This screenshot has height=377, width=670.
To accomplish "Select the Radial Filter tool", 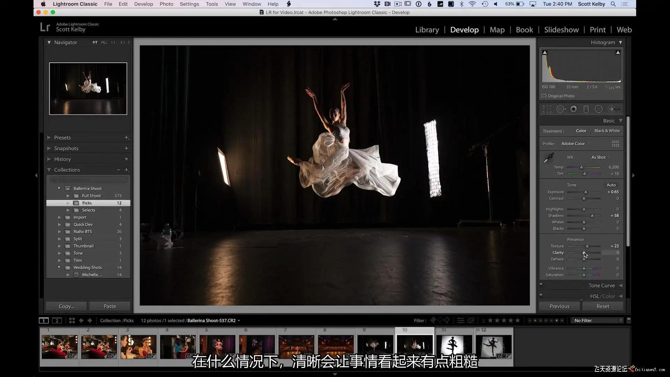I will 598,109.
